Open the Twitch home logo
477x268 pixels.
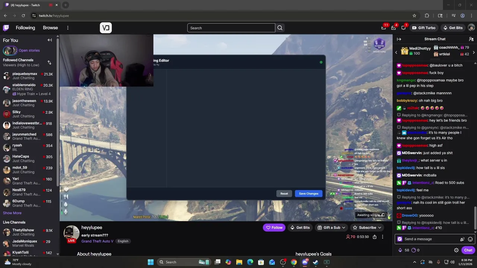click(x=6, y=28)
